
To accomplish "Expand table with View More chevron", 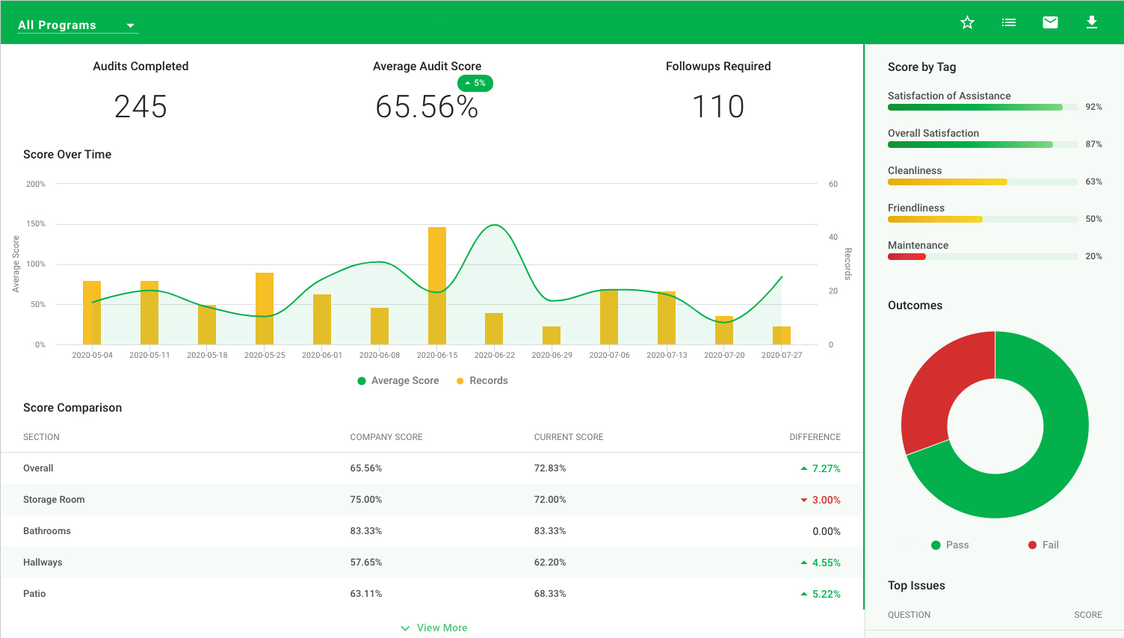I will coord(405,628).
